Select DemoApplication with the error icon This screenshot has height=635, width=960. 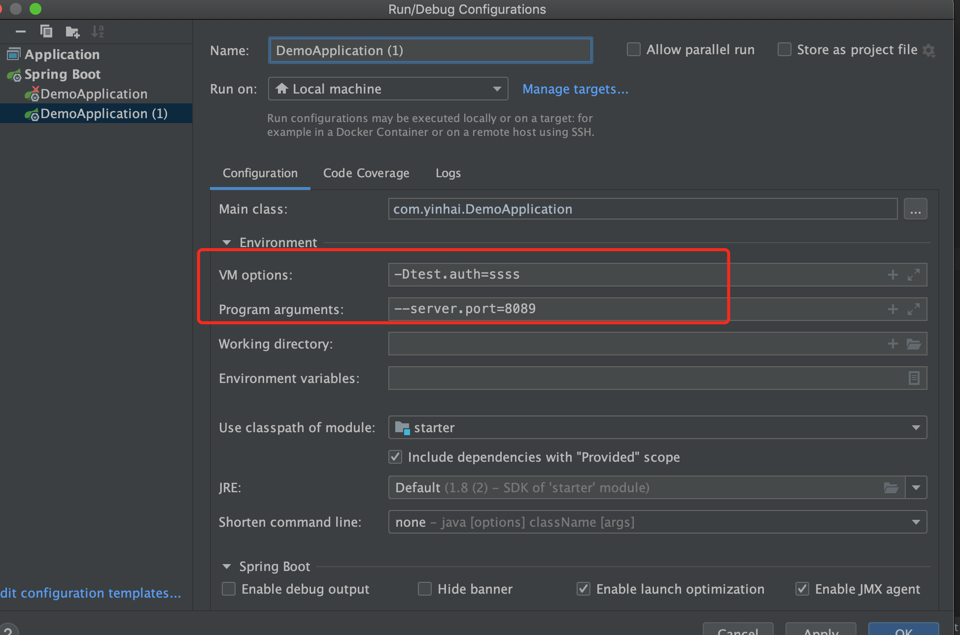click(94, 94)
